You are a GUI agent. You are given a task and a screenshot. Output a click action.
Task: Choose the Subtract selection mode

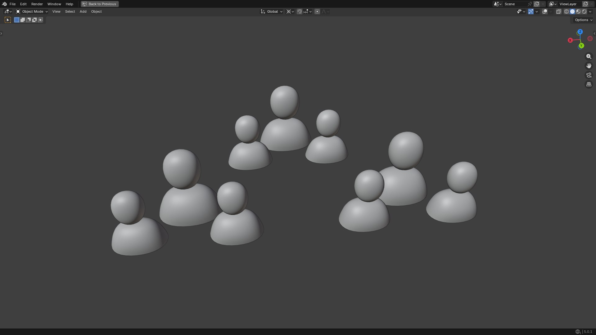click(29, 20)
